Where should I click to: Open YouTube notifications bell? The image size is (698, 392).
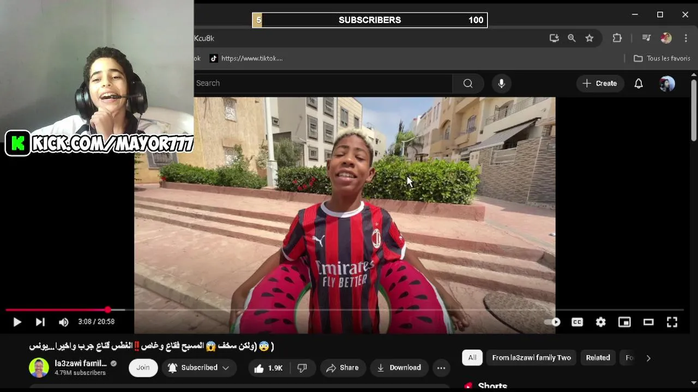pos(639,83)
